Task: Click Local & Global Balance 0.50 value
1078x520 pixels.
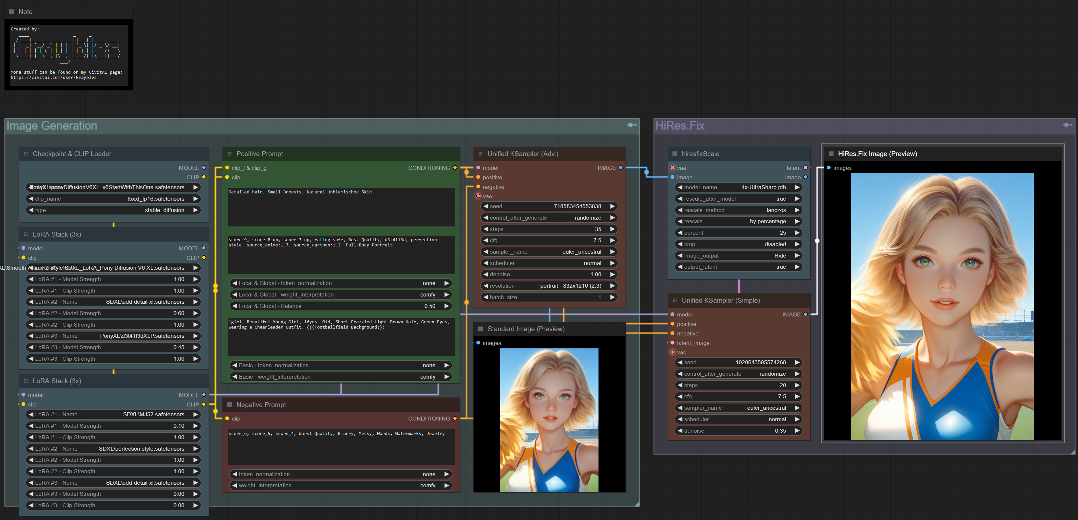Action: pos(341,306)
